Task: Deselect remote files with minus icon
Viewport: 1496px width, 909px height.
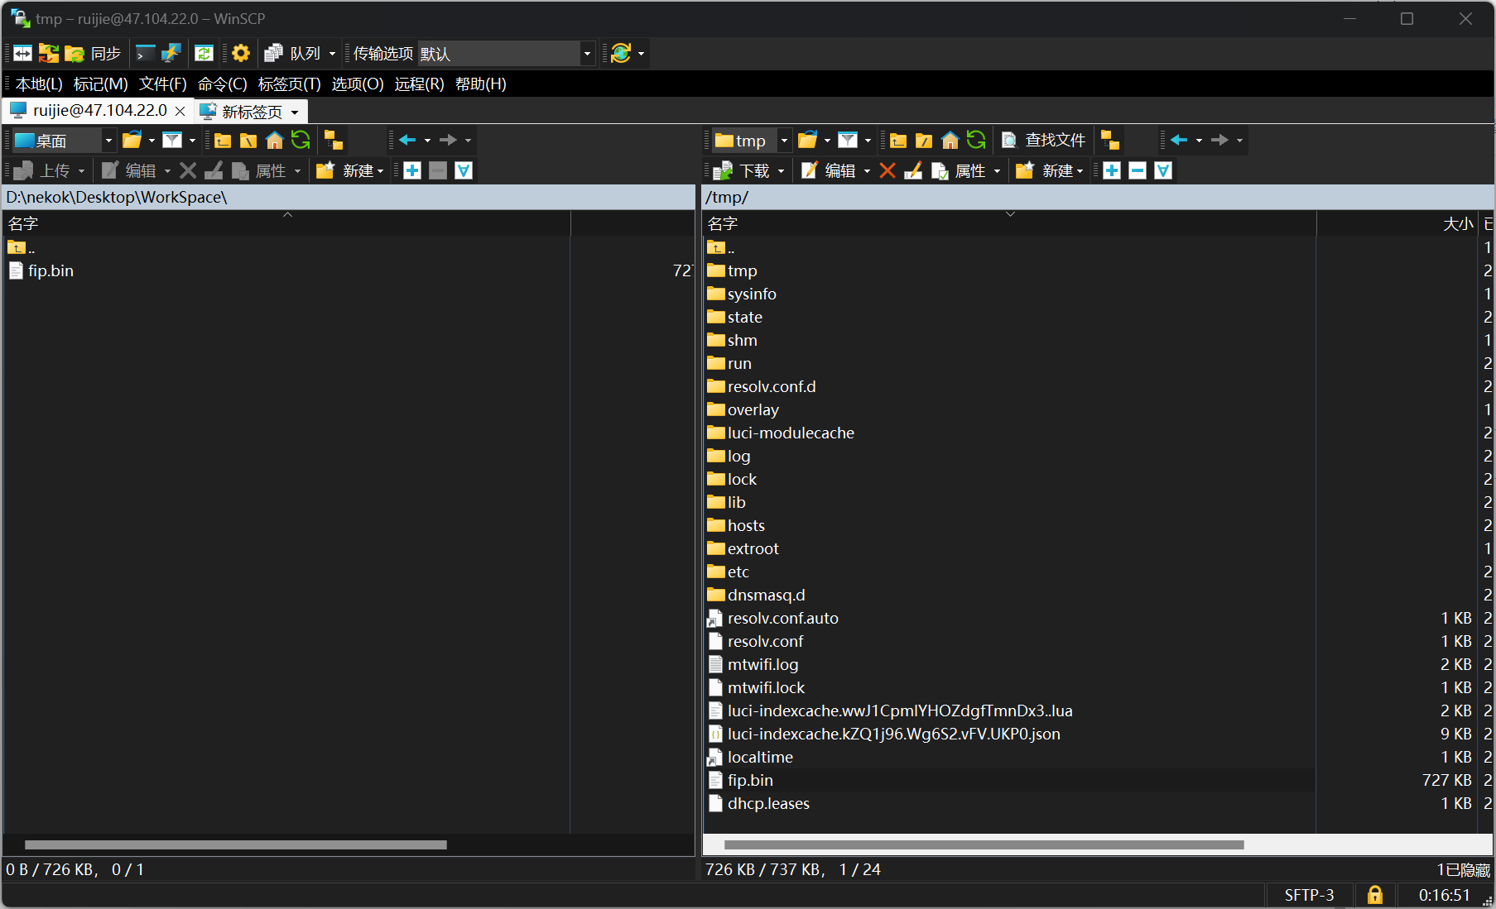Action: pos(1138,170)
